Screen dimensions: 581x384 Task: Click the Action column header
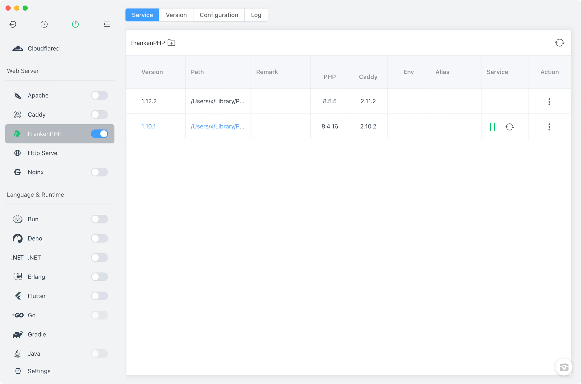tap(549, 72)
